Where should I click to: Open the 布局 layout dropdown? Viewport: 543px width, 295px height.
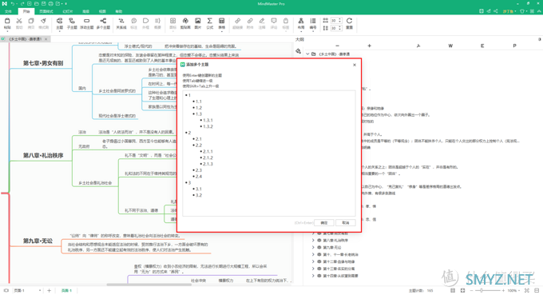click(301, 23)
